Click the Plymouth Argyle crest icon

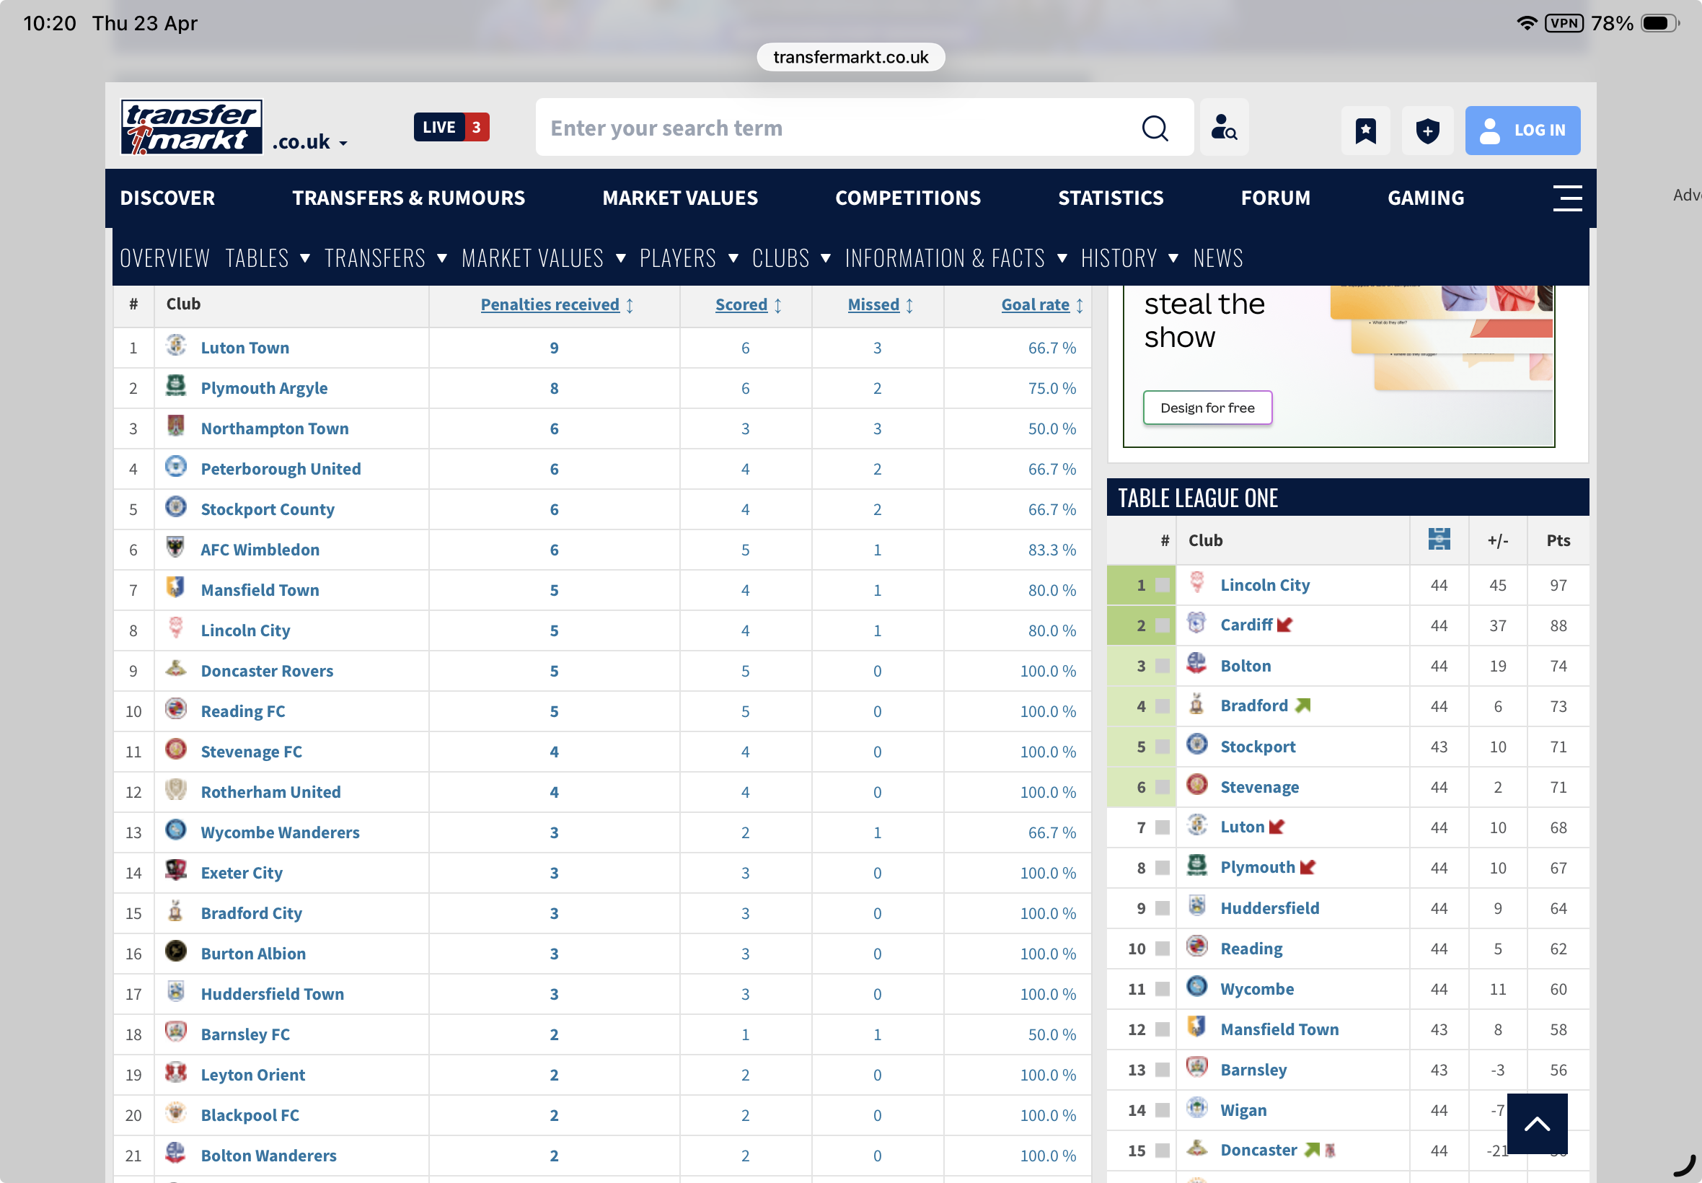tap(176, 385)
